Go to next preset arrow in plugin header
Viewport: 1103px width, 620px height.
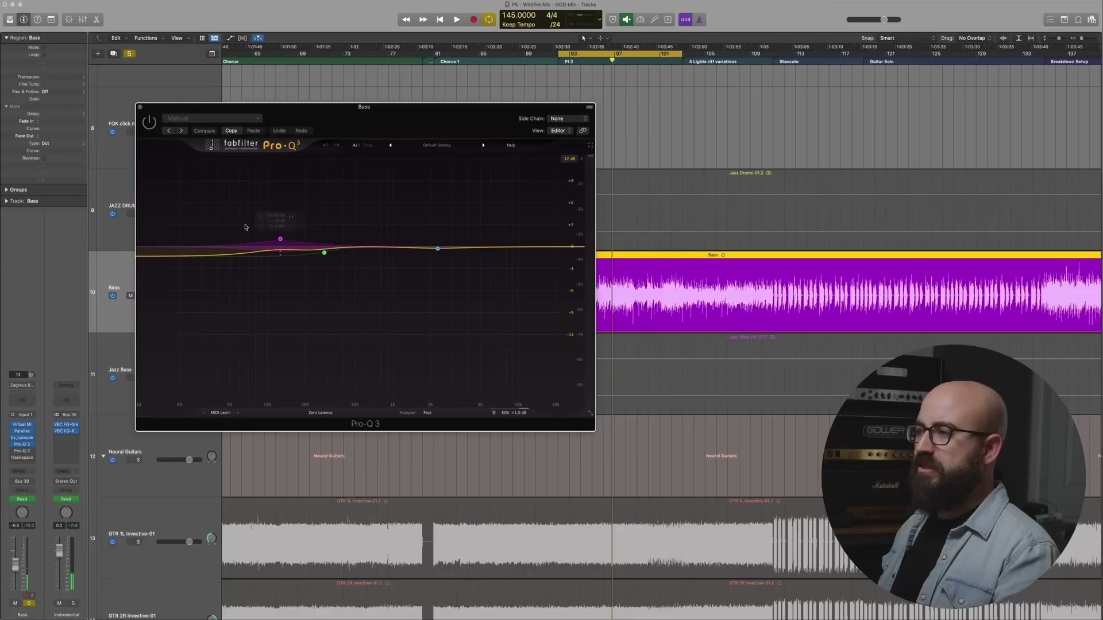181,131
